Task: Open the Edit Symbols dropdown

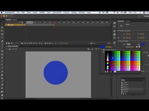Action: (x=93, y=49)
